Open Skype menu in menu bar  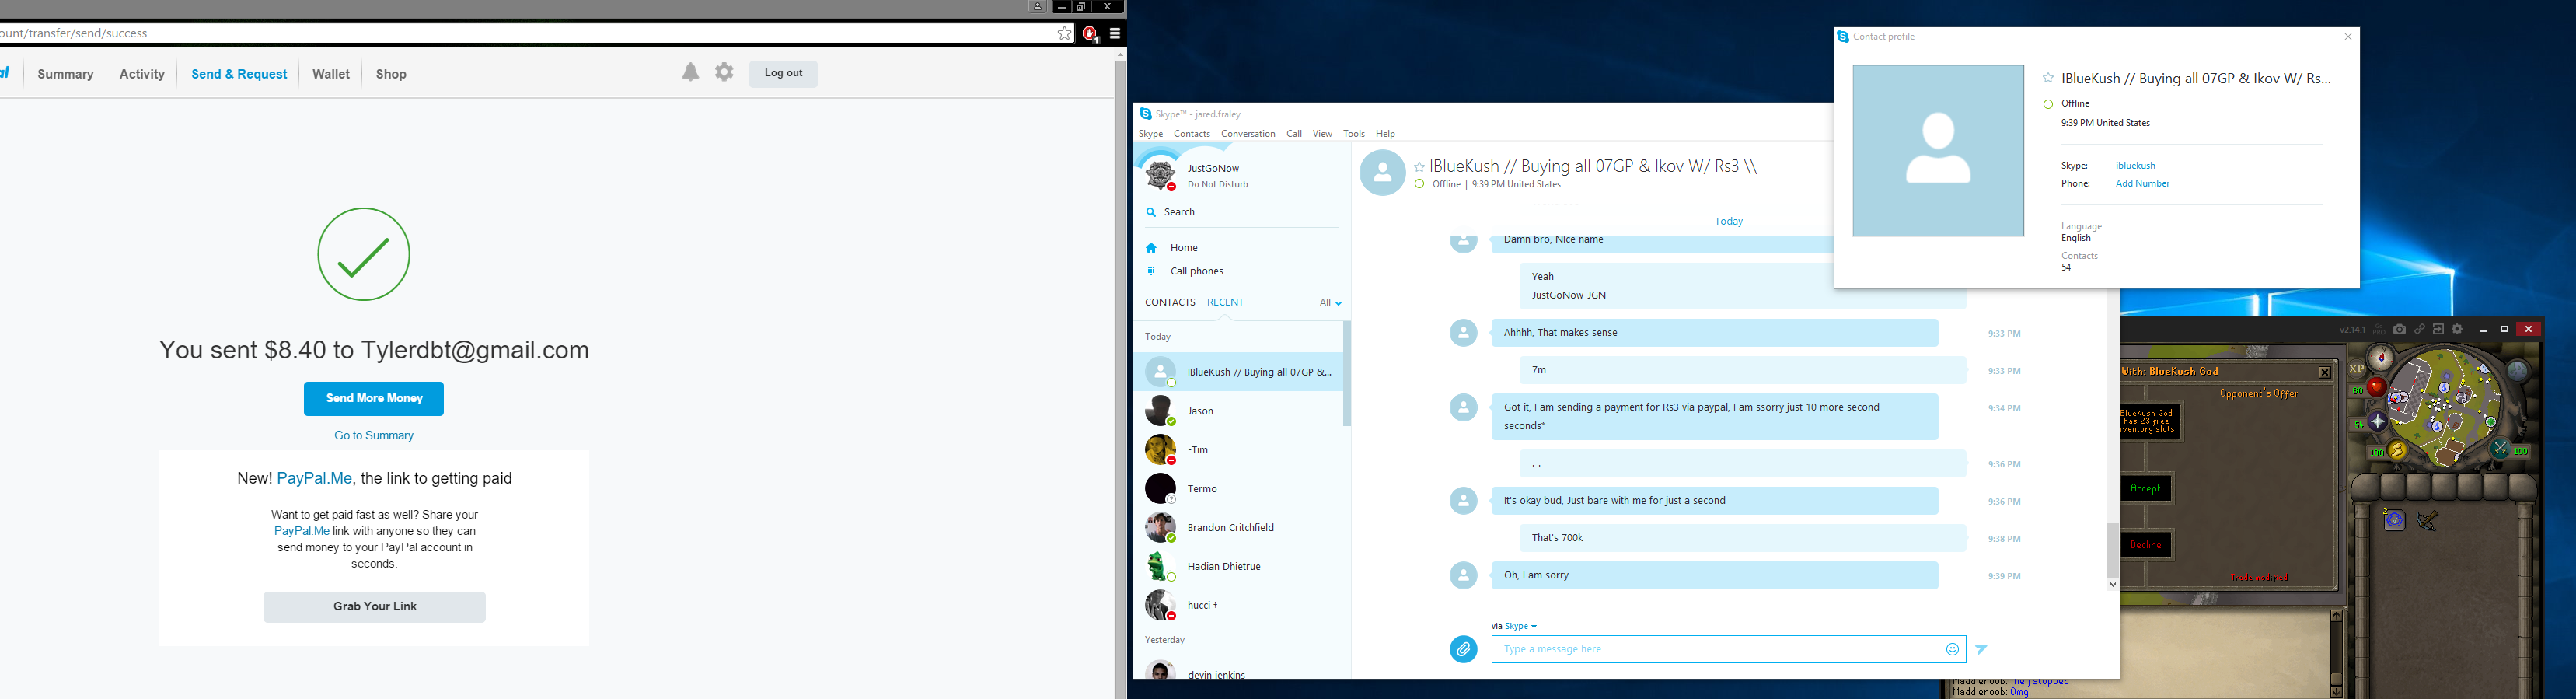1151,134
